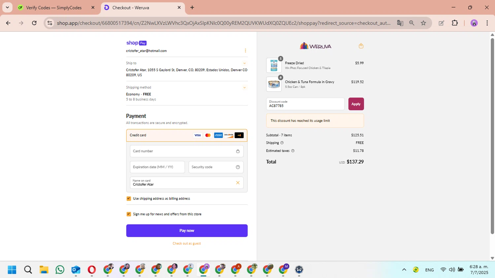
Task: Open Outlook from the taskbar
Action: pyautogui.click(x=76, y=270)
